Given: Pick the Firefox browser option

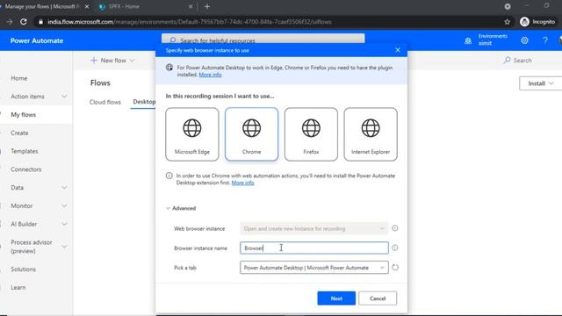Looking at the screenshot, I should point(311,134).
